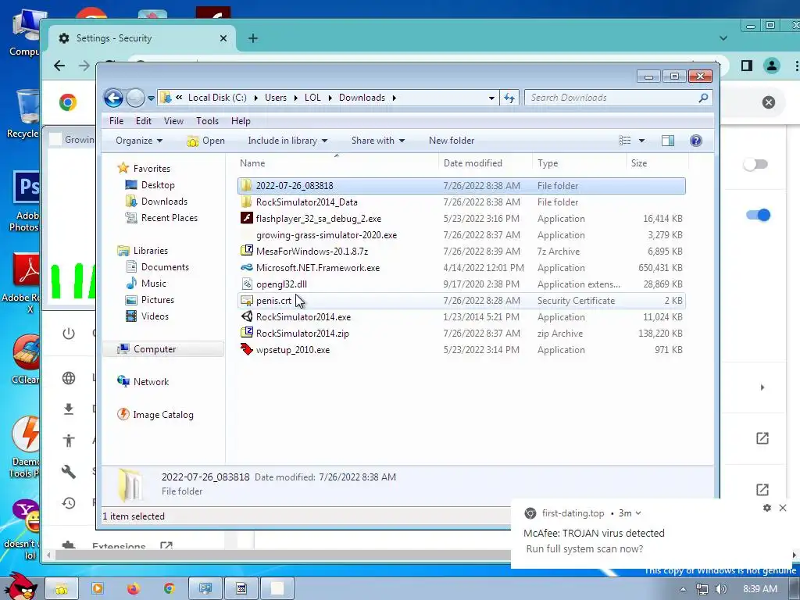This screenshot has width=800, height=600.
Task: Select Documents under Libraries
Action: tap(165, 267)
